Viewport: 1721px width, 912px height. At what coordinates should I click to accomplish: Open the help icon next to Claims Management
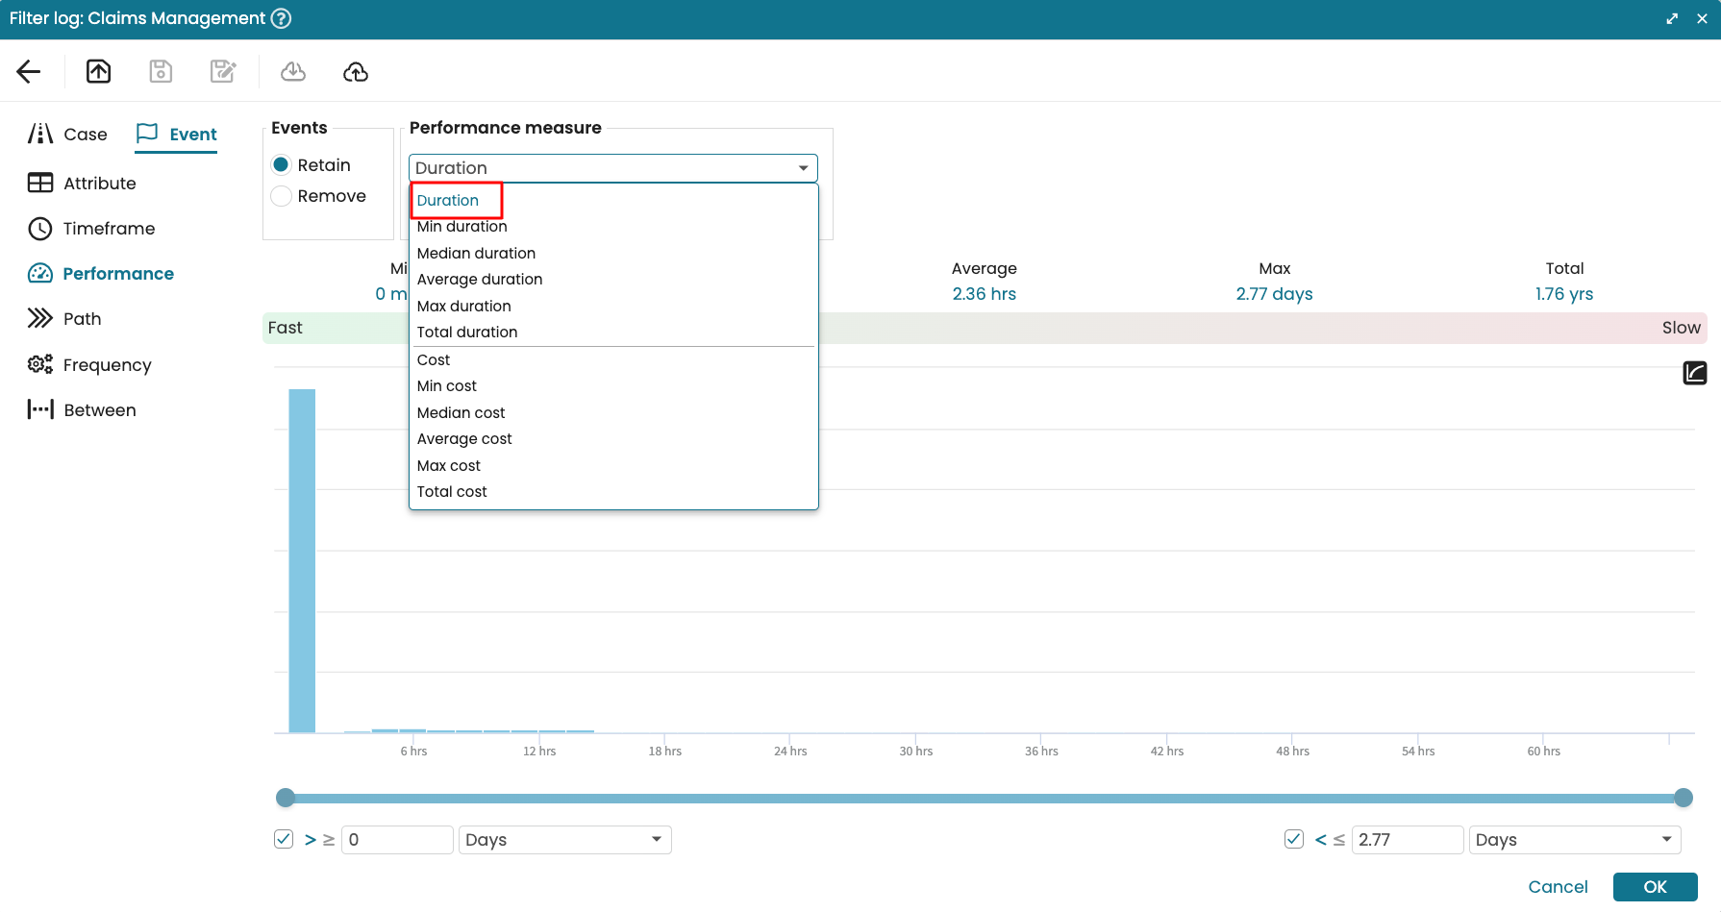(281, 18)
